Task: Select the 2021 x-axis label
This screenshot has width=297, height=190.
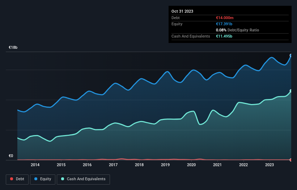Action: 217,165
